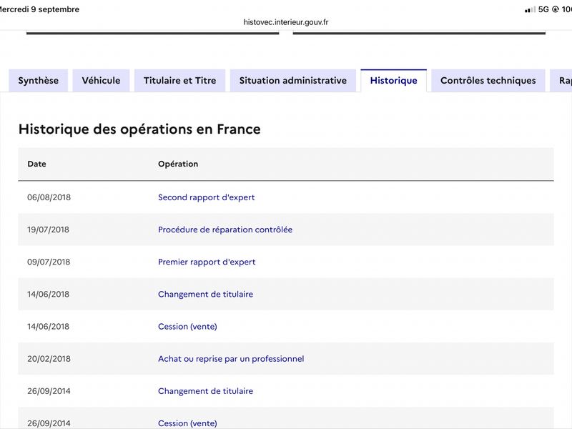
Task: Tap the histovec.interieur.gouv.fr address bar
Action: click(286, 22)
